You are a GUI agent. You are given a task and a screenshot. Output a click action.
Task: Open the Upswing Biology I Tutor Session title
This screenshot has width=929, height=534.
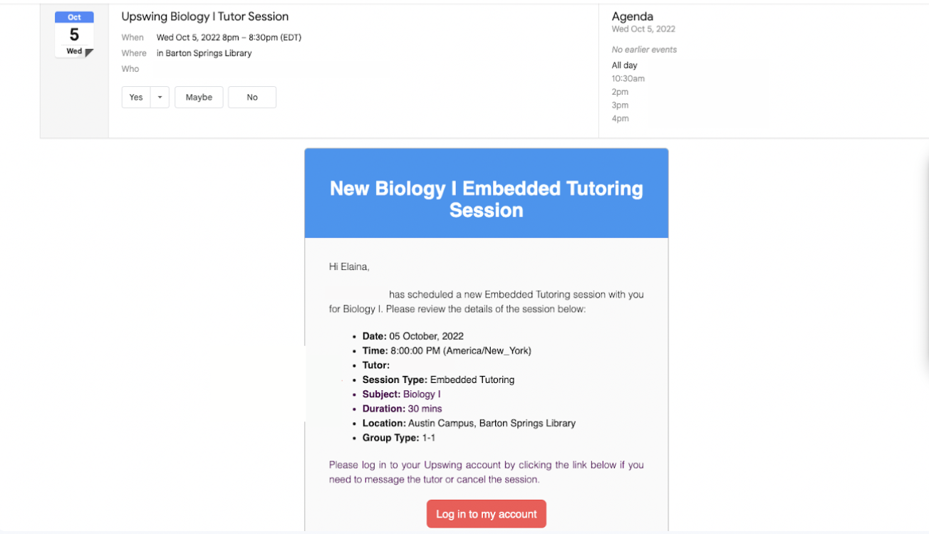click(205, 16)
